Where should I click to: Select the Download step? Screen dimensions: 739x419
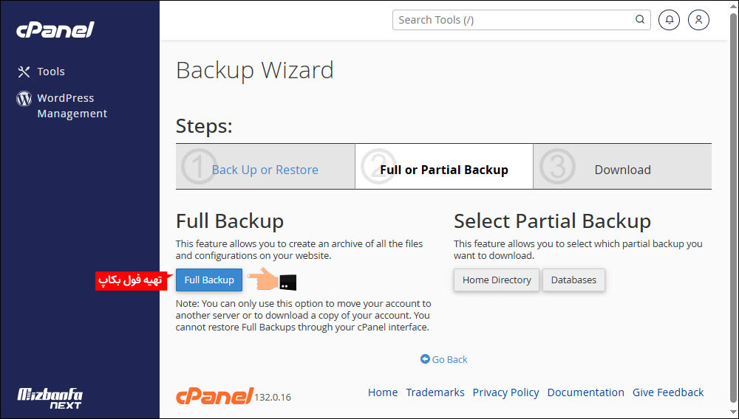pos(622,170)
